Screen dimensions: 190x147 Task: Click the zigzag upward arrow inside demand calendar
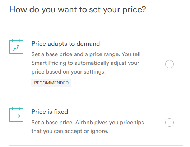(17, 48)
